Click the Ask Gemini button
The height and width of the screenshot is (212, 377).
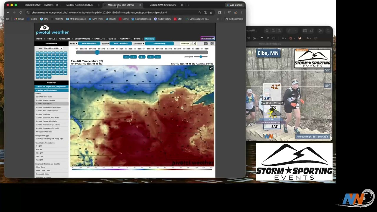point(234,5)
